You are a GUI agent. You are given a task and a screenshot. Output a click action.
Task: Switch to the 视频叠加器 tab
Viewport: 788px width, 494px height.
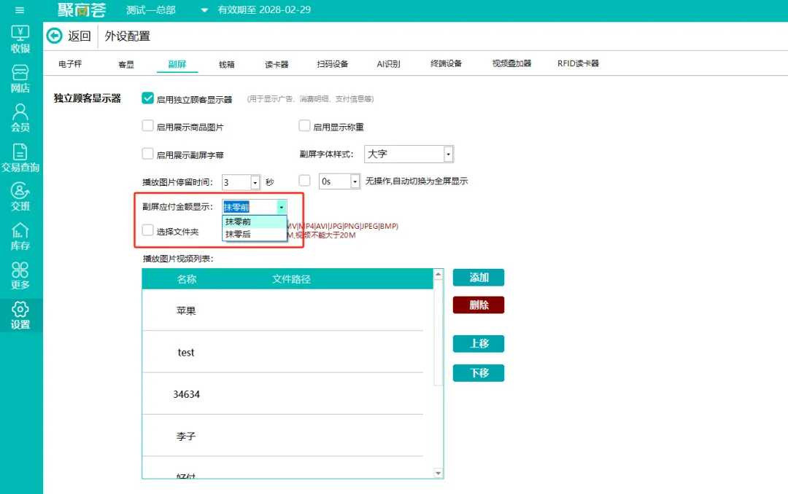coord(511,63)
